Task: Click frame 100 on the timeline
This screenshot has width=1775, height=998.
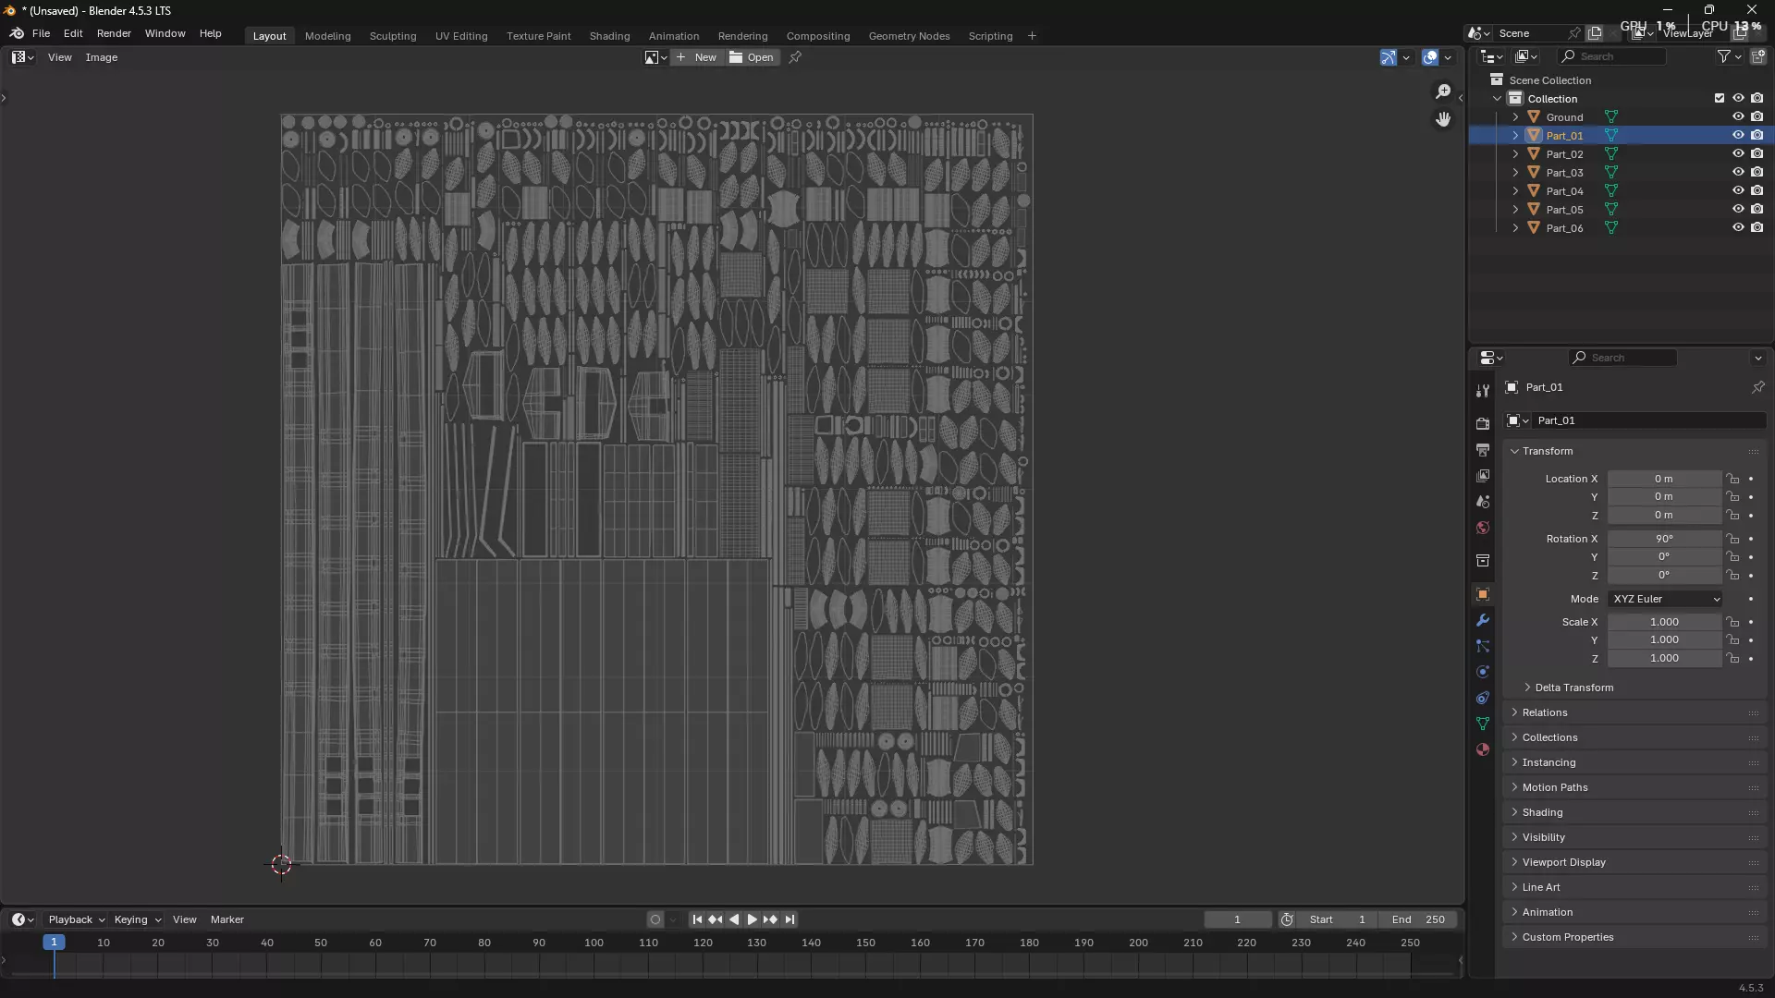Action: pyautogui.click(x=594, y=943)
